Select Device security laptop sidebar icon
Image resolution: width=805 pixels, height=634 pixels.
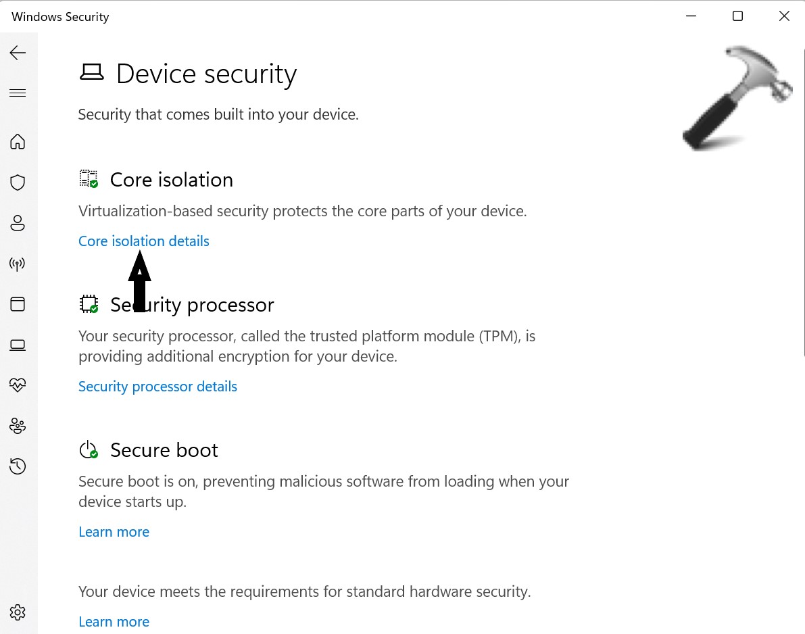[x=18, y=345]
